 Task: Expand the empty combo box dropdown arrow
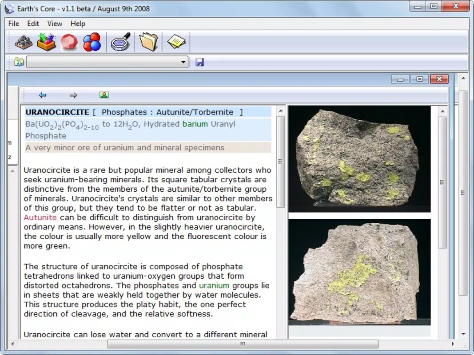point(183,62)
